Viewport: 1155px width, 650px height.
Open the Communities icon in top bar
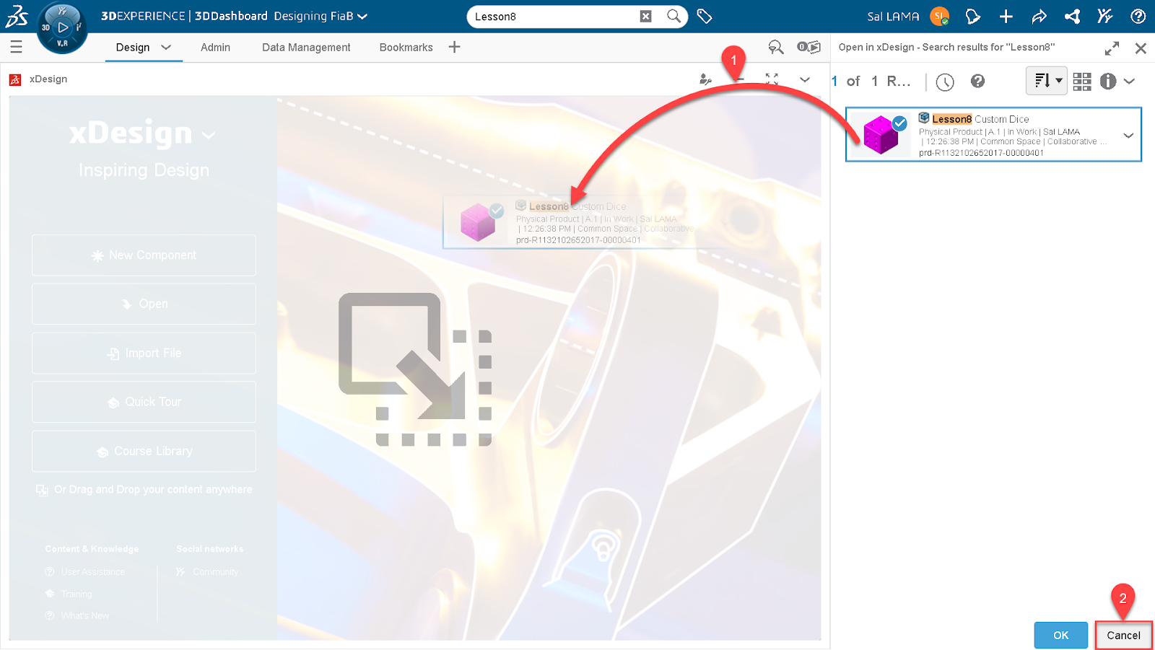(x=1105, y=16)
